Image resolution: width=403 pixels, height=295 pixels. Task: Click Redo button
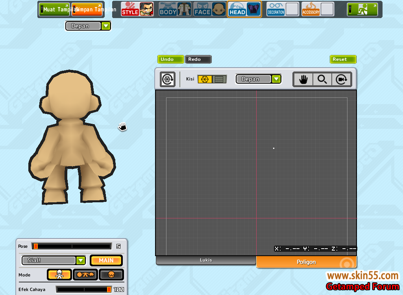pos(198,59)
